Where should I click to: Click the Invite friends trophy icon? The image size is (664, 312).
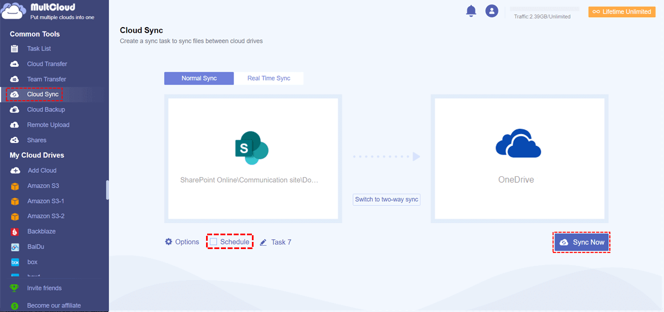click(14, 288)
